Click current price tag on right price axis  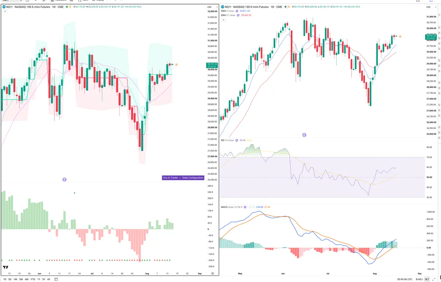[x=430, y=37]
